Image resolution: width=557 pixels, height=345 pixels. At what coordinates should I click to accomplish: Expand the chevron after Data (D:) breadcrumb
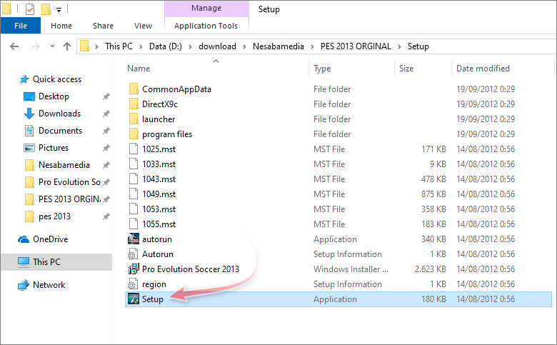click(190, 46)
